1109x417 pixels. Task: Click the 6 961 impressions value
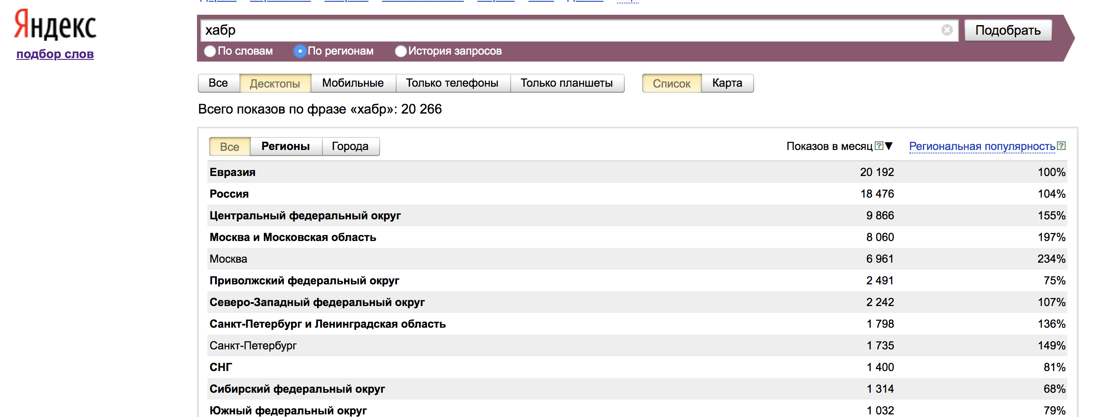(880, 259)
